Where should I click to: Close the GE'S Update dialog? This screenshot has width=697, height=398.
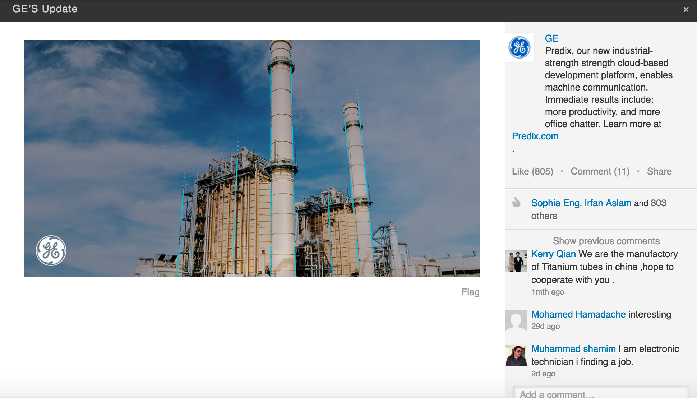[x=686, y=9]
